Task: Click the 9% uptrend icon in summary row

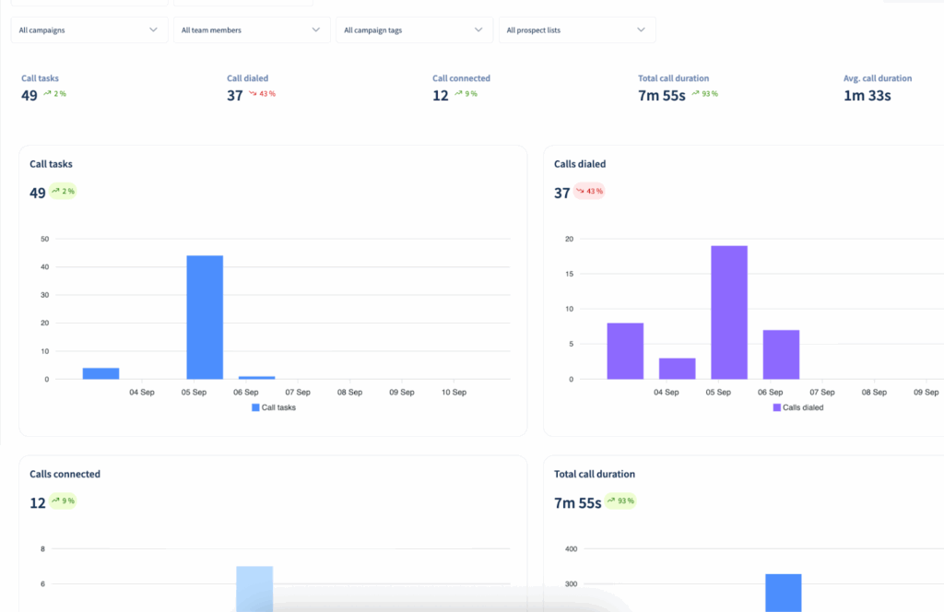Action: click(458, 93)
